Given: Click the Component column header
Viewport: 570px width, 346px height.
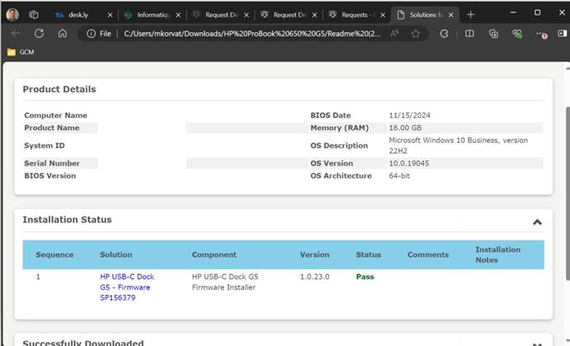Looking at the screenshot, I should [x=214, y=254].
